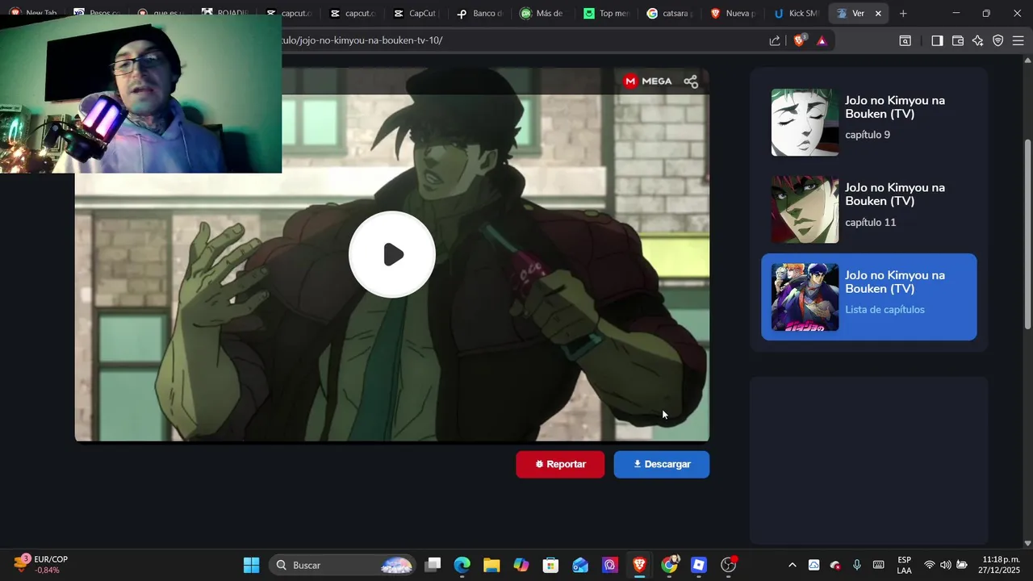The height and width of the screenshot is (581, 1033).
Task: Open OBS Studio from taskbar
Action: (x=729, y=565)
